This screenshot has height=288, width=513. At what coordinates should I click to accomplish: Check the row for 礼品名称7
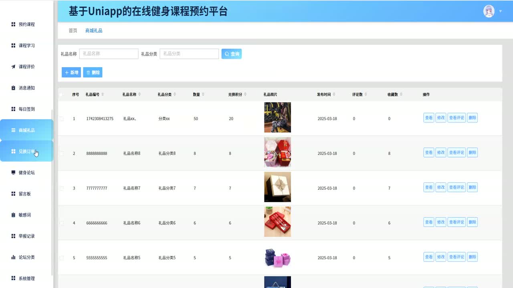pyautogui.click(x=61, y=188)
